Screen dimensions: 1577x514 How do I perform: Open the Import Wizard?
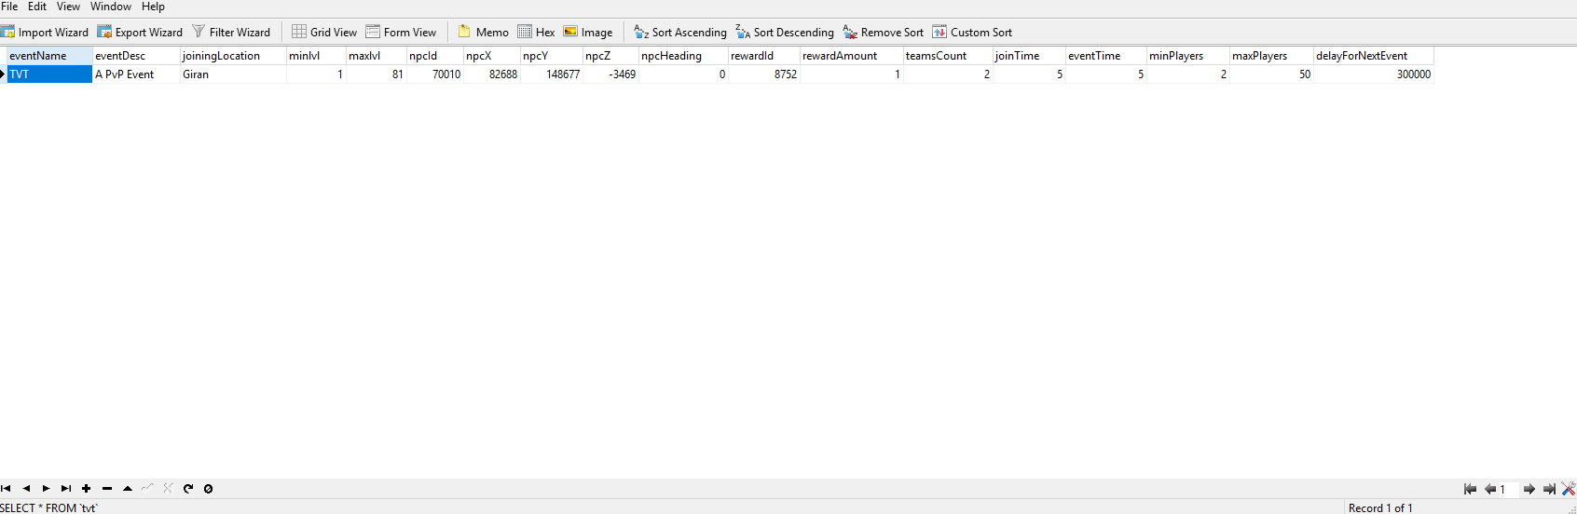tap(45, 32)
